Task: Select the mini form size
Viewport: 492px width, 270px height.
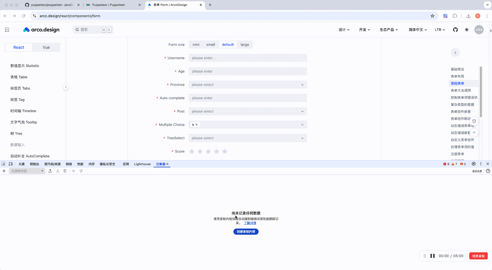Action: click(x=196, y=44)
